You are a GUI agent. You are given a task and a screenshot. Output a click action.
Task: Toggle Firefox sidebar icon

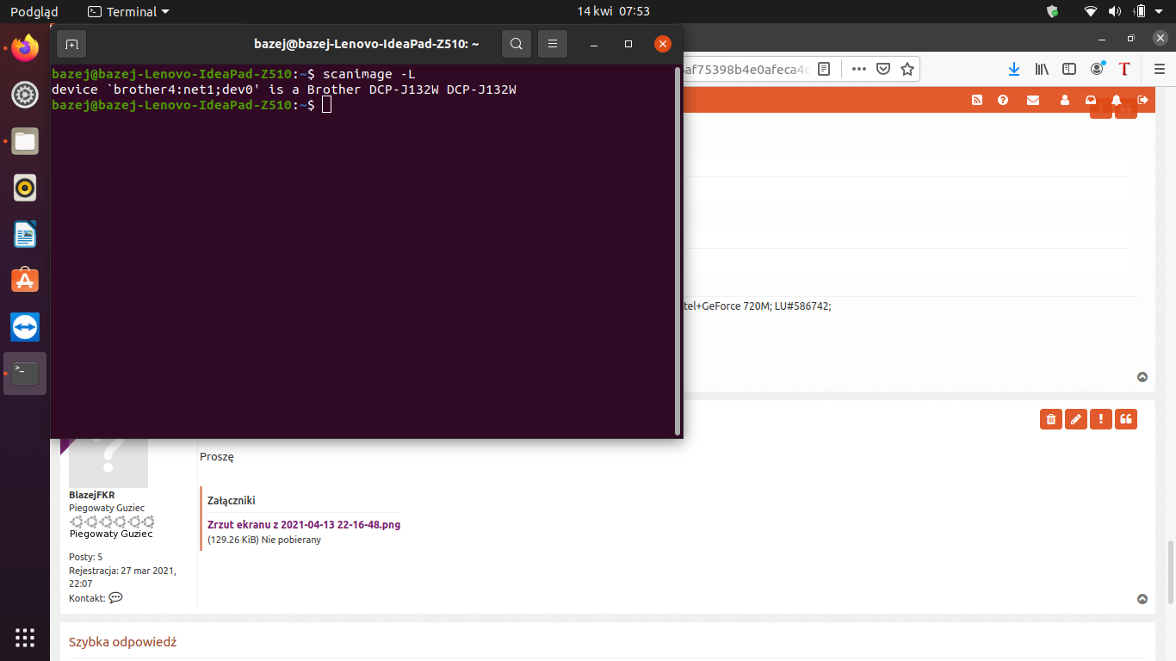coord(1069,69)
